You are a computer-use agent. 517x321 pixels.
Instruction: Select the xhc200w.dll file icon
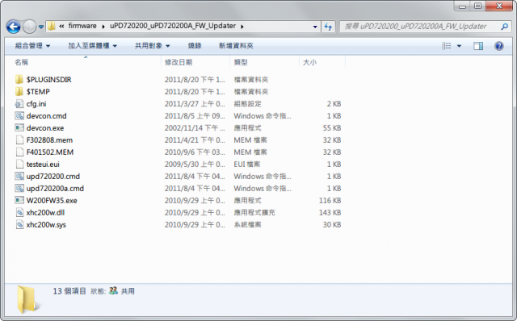click(19, 212)
